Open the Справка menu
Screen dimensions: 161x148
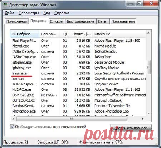[x=62, y=13]
